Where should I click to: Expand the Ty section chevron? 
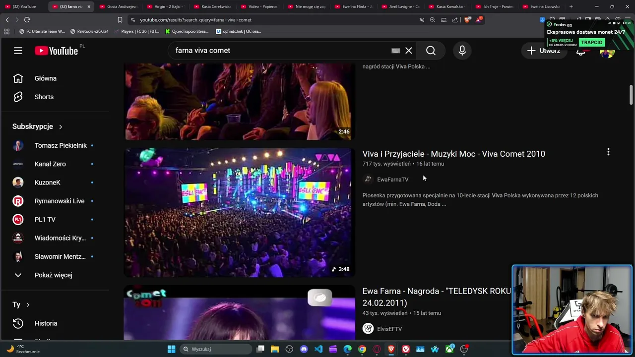pos(28,305)
